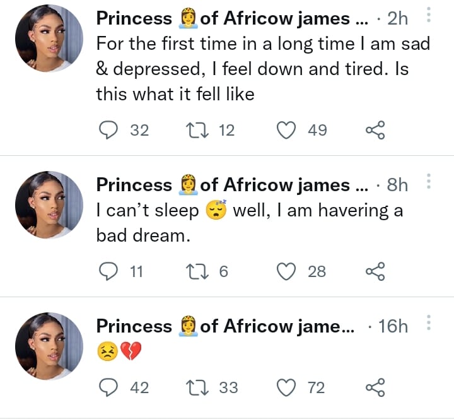Share the sad & depressed tweet

[375, 131]
